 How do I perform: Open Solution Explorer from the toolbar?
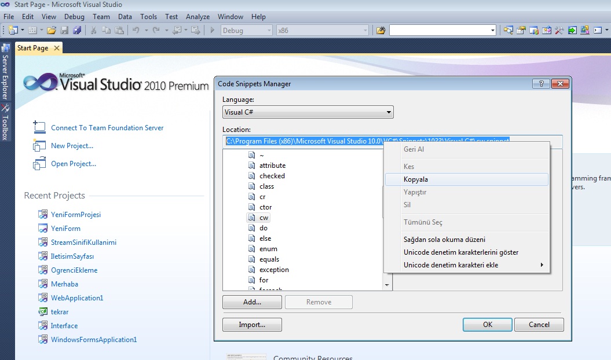click(508, 31)
